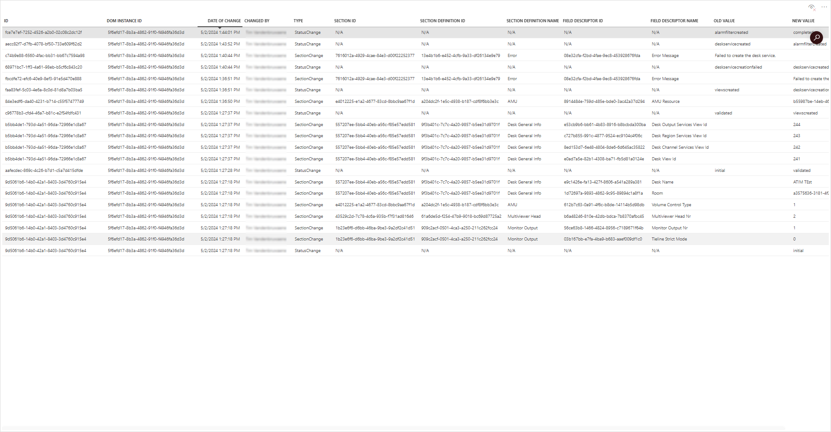Click 'AMU Resource' field descriptor name
Image resolution: width=831 pixels, height=432 pixels.
666,102
